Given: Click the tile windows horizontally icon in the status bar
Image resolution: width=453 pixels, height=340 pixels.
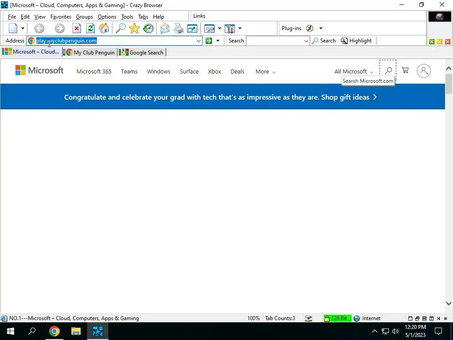Looking at the screenshot, I should point(424,319).
